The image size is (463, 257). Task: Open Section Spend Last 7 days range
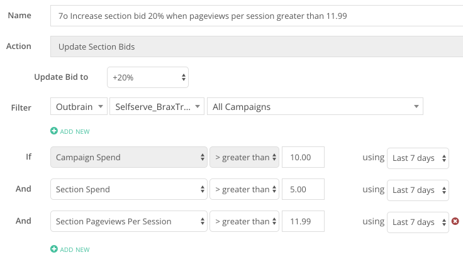coord(418,190)
